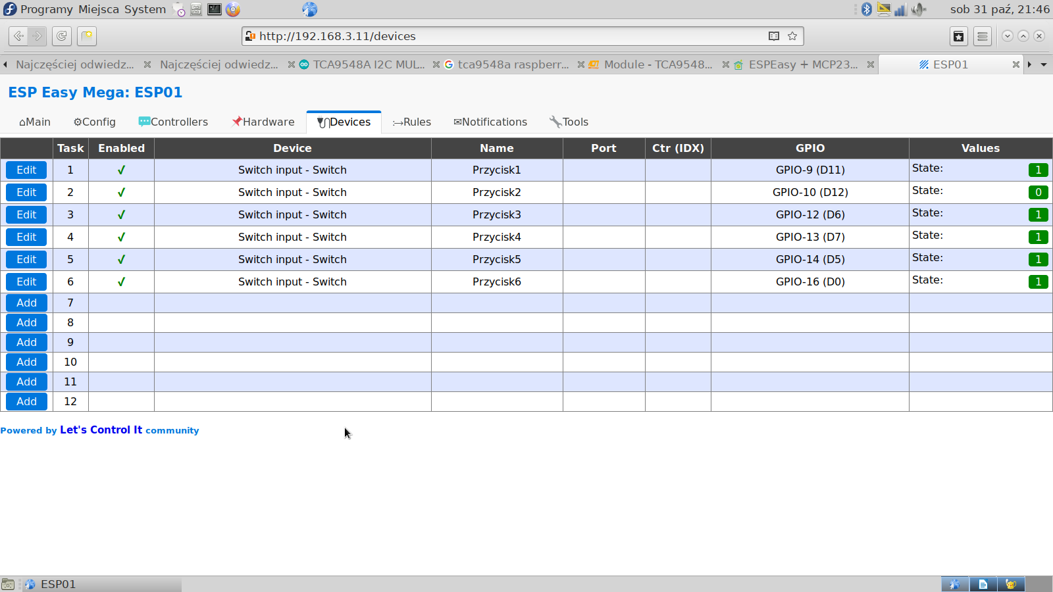
Task: Reload the page with the refresh button
Action: click(62, 36)
